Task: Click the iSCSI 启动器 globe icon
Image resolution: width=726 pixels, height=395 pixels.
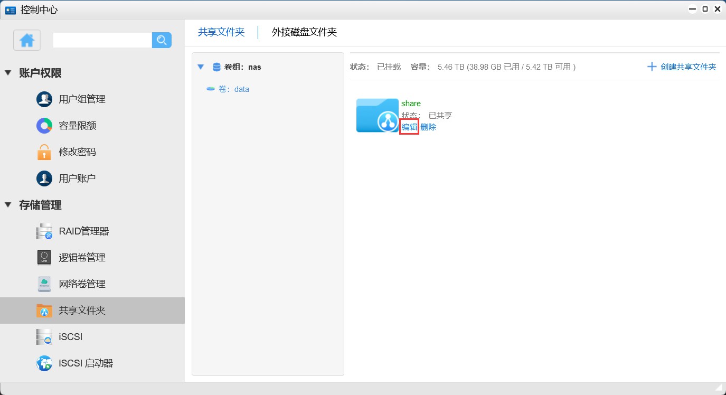Action: point(44,363)
